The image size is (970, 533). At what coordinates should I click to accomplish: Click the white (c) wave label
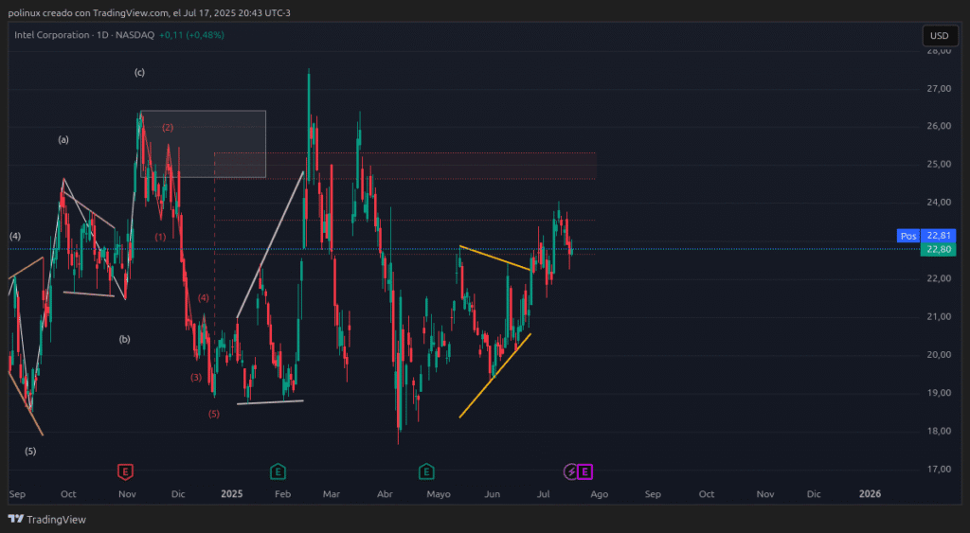coord(139,73)
